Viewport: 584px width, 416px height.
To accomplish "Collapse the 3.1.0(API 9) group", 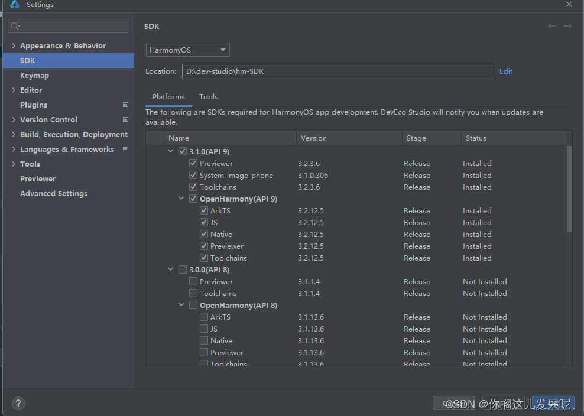I will (x=171, y=151).
